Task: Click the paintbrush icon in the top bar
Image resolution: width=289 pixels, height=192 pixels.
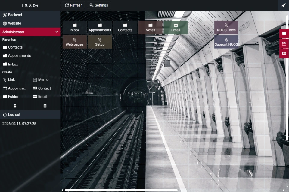Action: coord(283,5)
